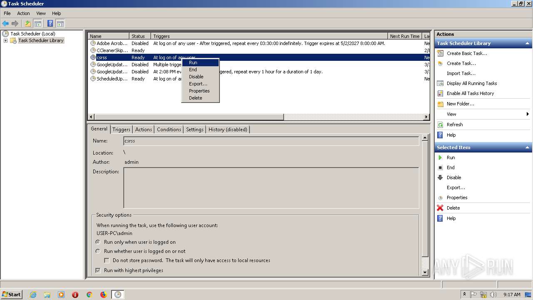Click the Forward arrow toolbar icon
The width and height of the screenshot is (533, 300).
[x=15, y=23]
